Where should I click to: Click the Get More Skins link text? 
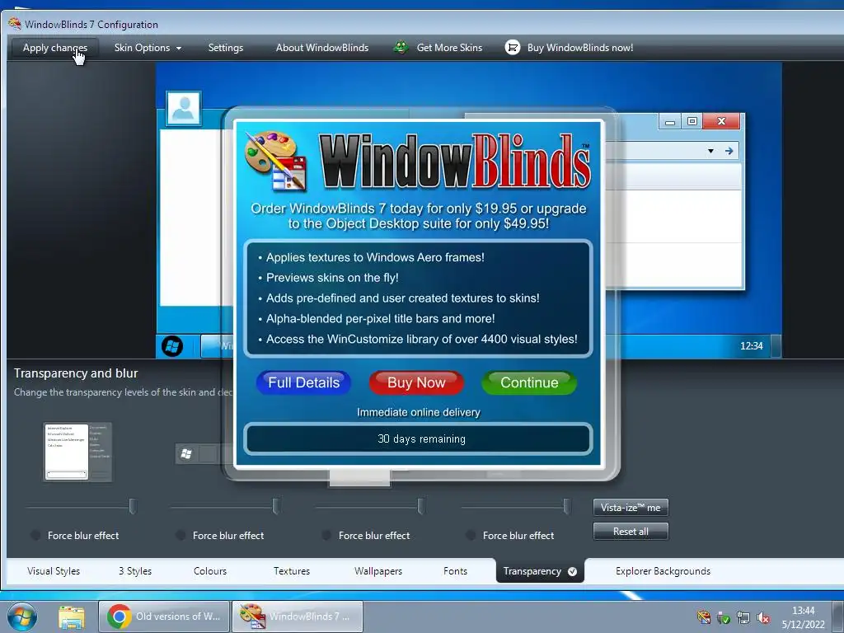click(449, 47)
